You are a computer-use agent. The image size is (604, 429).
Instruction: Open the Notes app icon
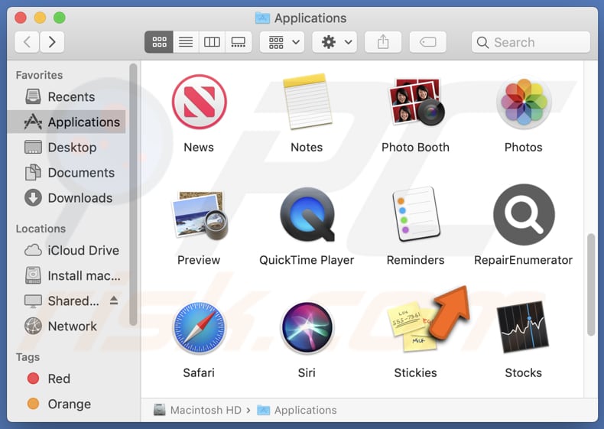point(307,102)
